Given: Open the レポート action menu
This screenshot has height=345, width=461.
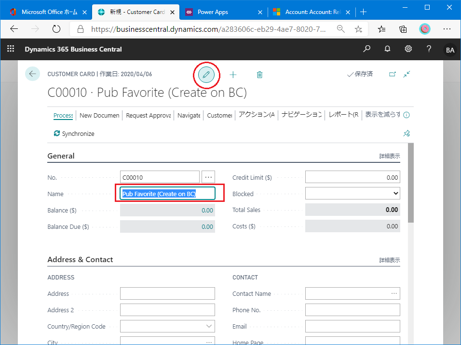Looking at the screenshot, I should pyautogui.click(x=343, y=115).
